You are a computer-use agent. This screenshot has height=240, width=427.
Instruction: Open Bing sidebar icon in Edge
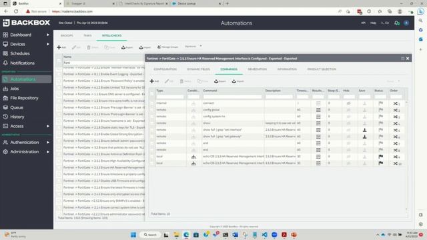tap(421, 11)
